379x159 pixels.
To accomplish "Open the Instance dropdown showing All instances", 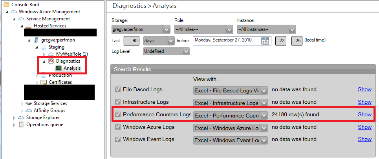I will [267, 30].
